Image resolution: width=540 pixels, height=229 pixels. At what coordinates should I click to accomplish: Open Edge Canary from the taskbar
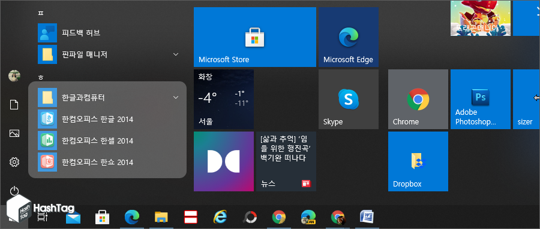(308, 218)
